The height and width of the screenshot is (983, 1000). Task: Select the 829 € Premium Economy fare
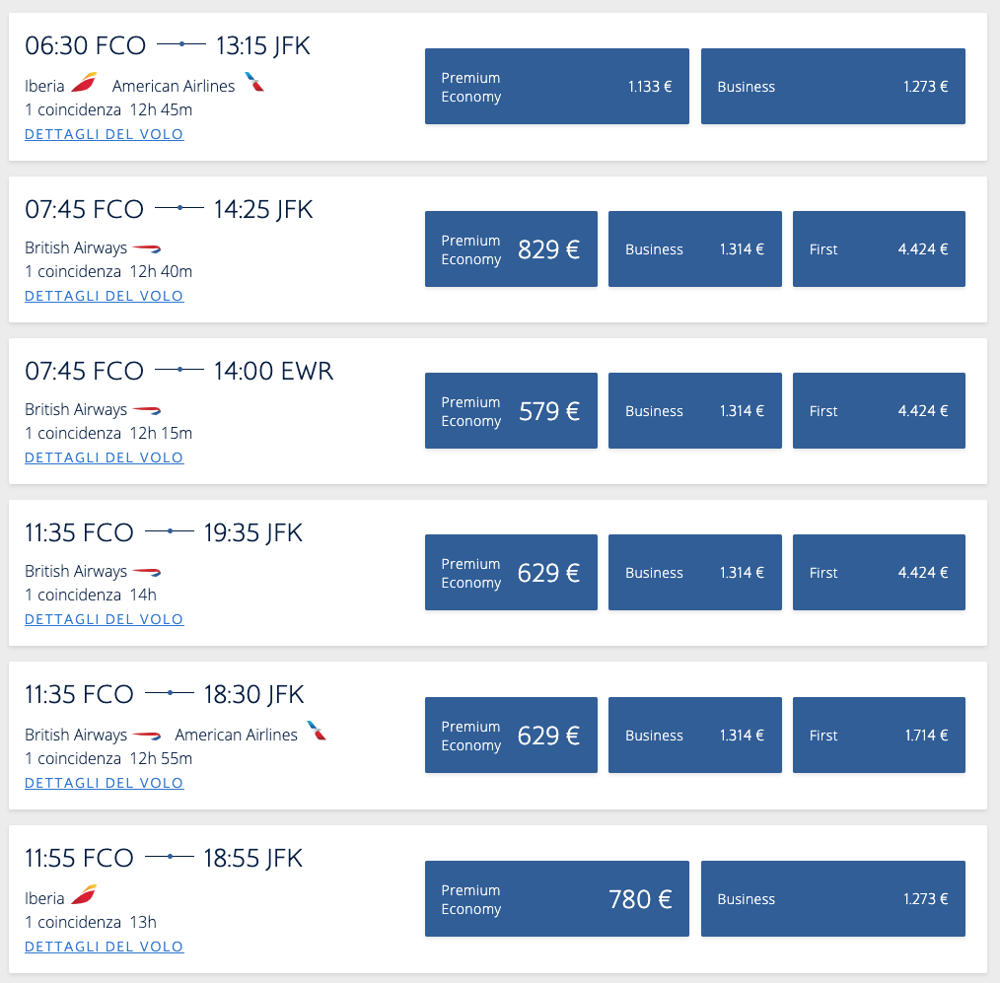tap(511, 248)
